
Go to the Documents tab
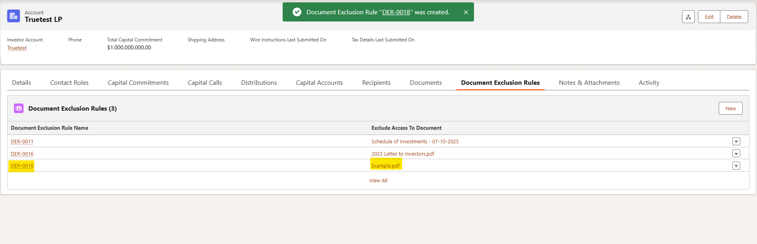pyautogui.click(x=426, y=82)
